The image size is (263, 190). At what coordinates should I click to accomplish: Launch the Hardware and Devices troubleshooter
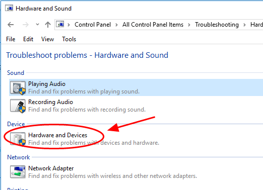[x=57, y=135]
